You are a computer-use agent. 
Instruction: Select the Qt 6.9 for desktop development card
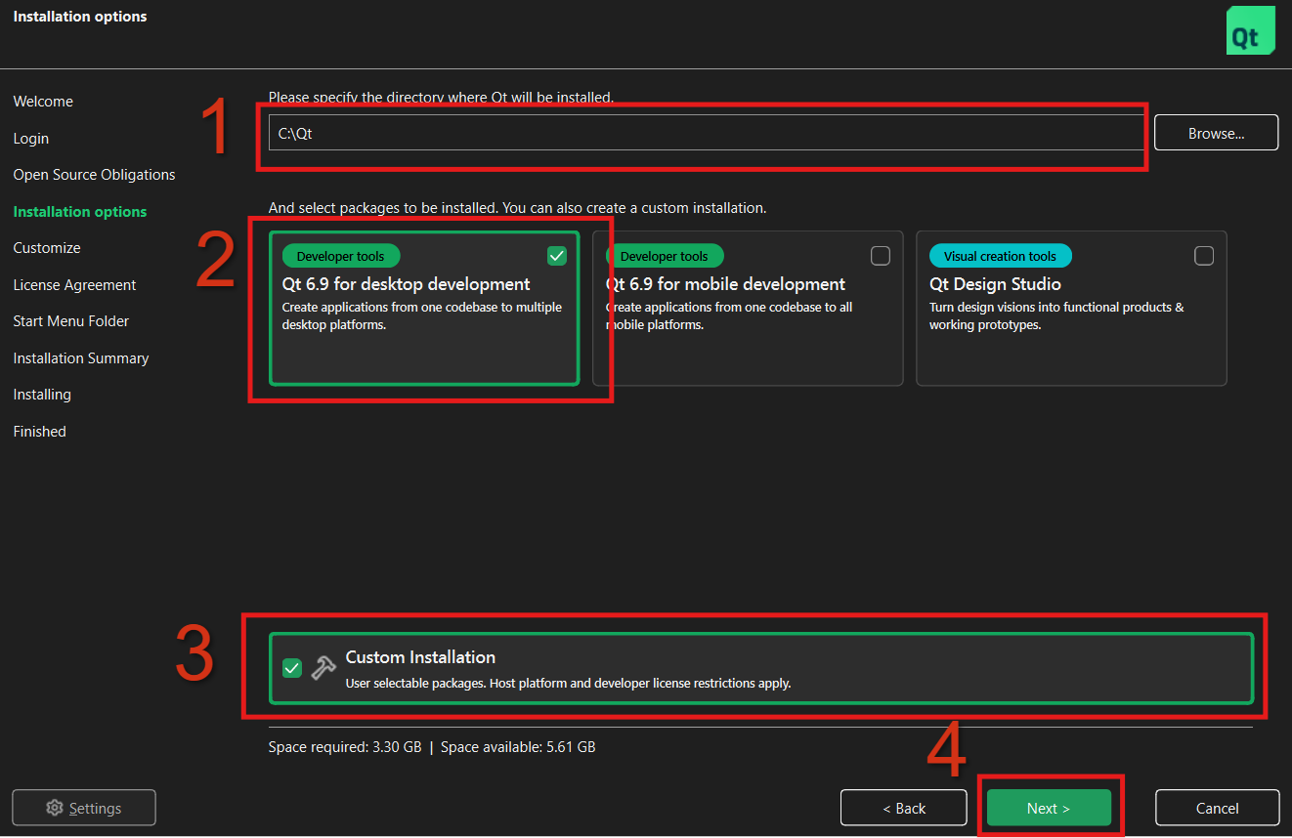click(x=424, y=309)
